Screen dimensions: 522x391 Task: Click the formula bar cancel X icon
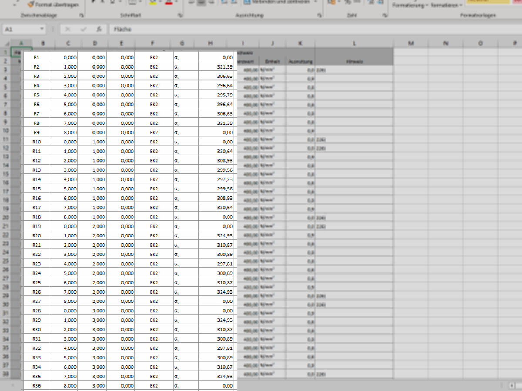point(68,29)
